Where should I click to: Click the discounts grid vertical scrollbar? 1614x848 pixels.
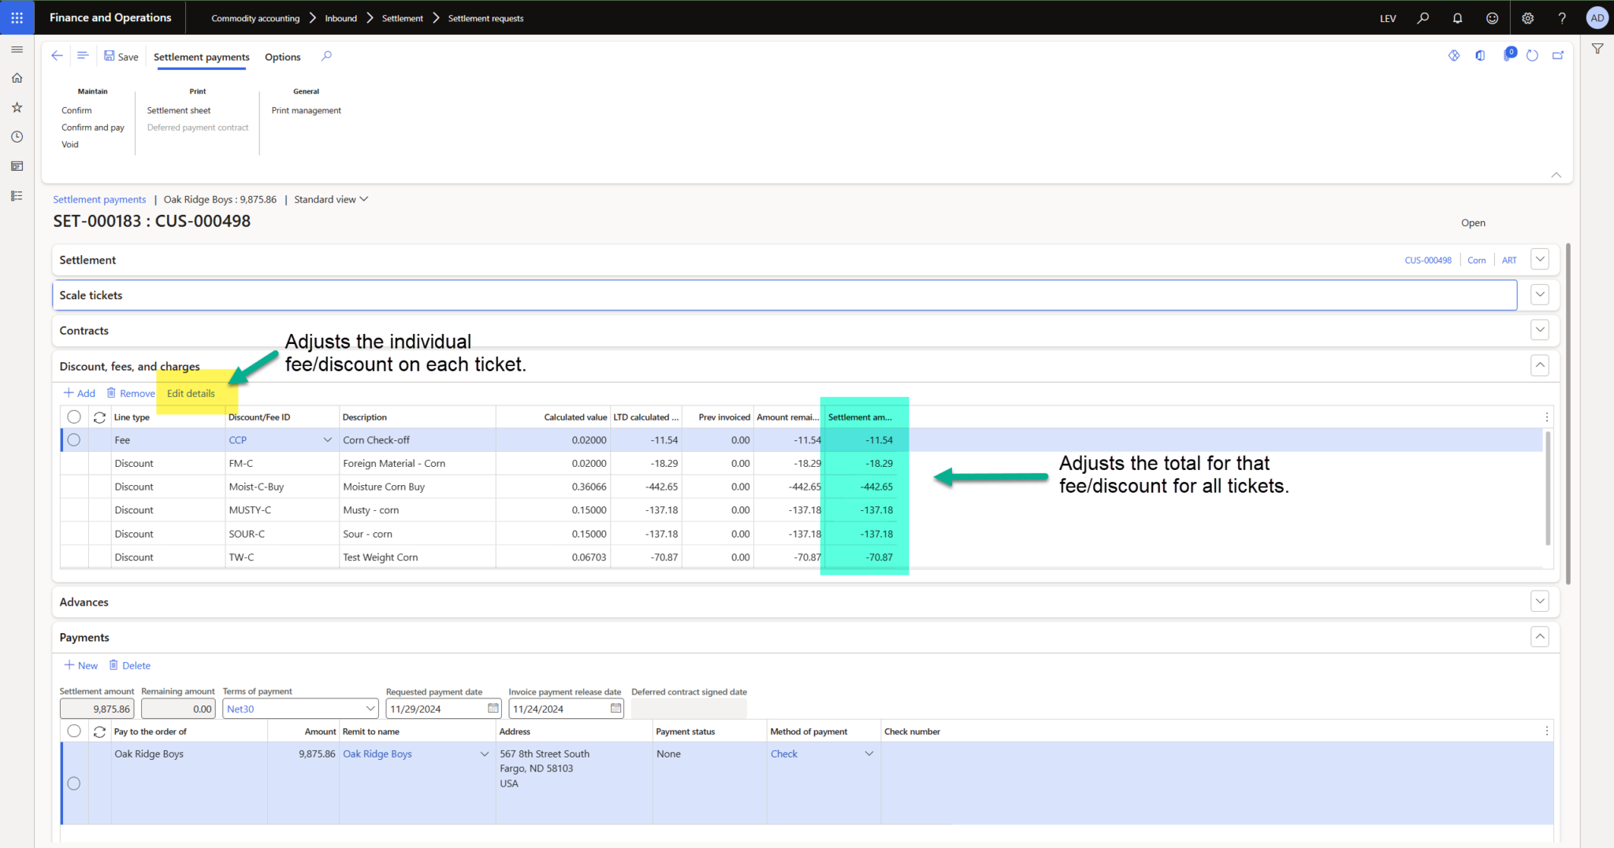pos(1548,488)
